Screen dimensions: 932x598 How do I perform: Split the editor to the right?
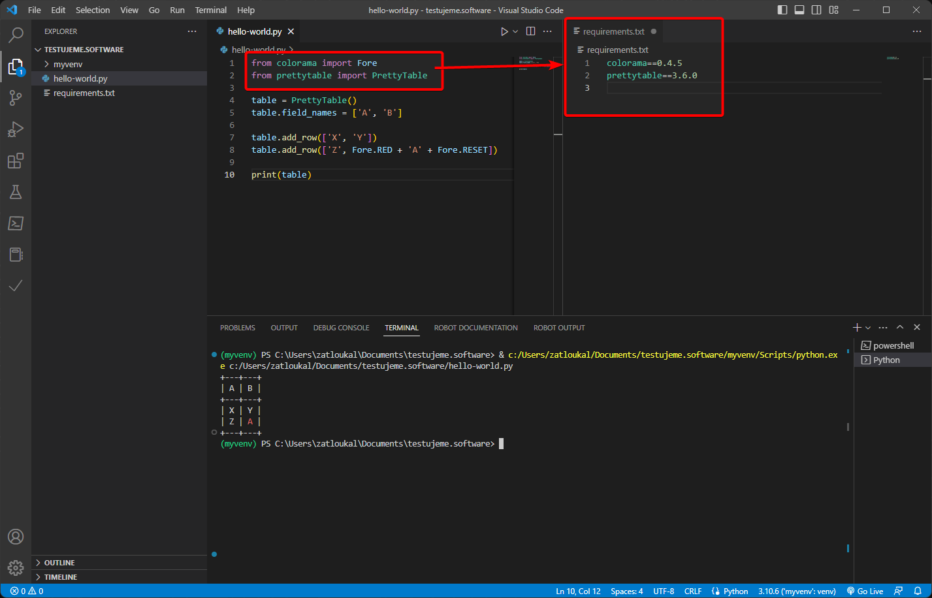[x=530, y=31]
